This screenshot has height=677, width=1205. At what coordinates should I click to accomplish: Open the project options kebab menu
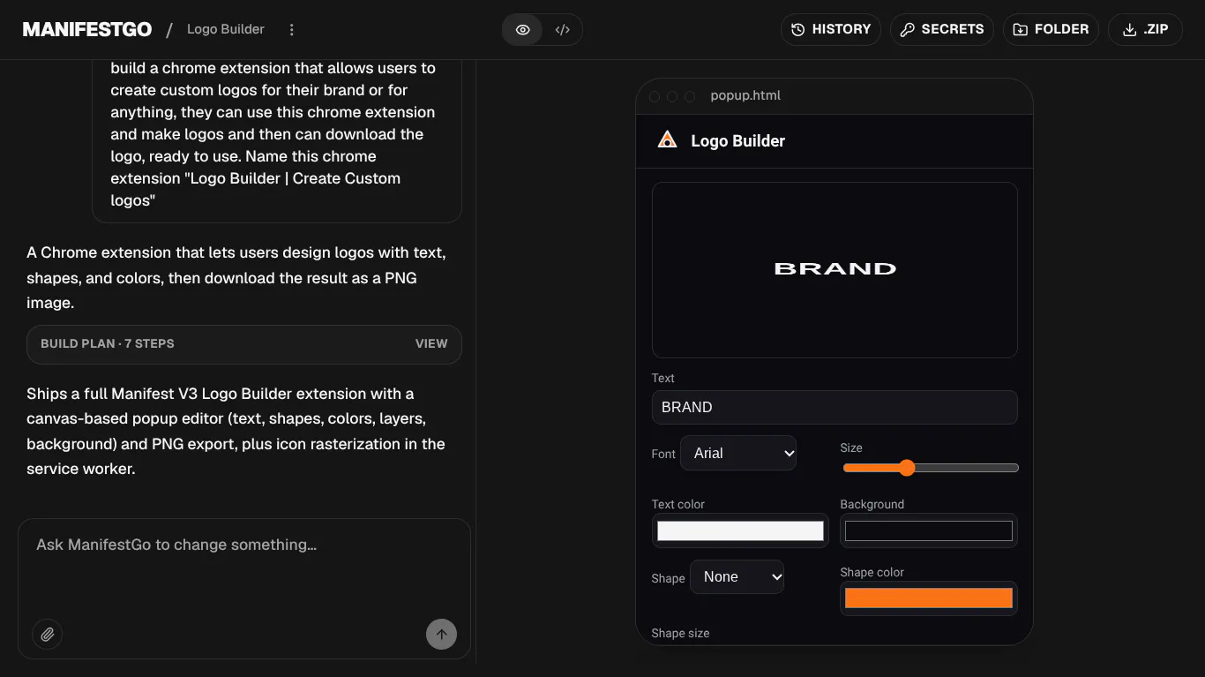pyautogui.click(x=292, y=29)
